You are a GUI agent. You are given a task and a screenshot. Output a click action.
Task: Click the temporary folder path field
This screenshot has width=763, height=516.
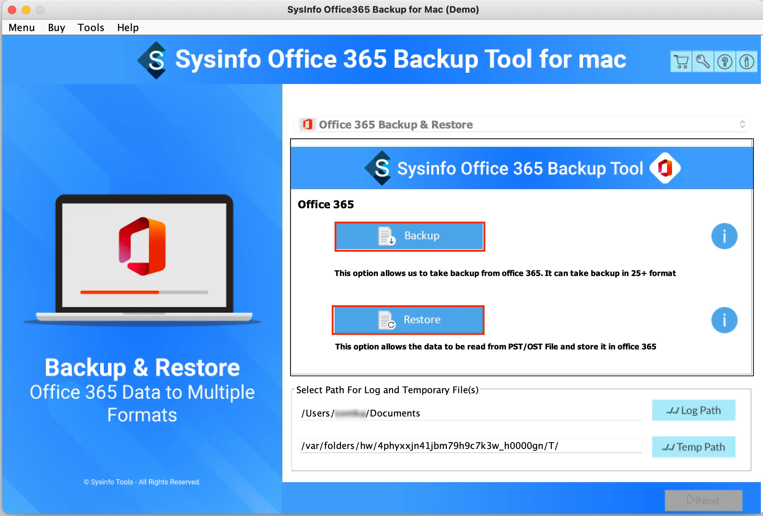pyautogui.click(x=470, y=446)
